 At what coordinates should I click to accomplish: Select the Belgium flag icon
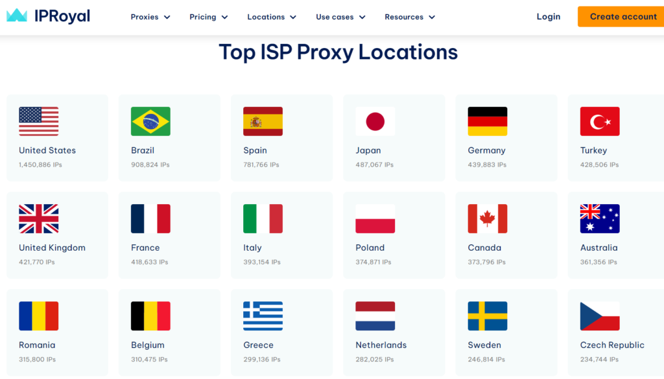pos(150,316)
